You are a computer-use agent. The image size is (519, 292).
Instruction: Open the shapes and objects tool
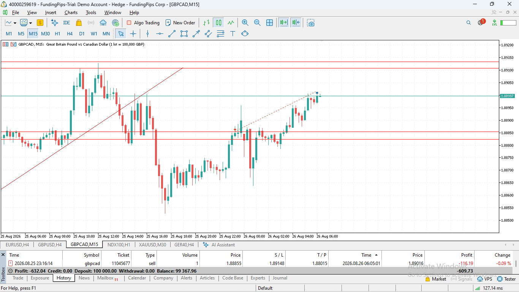pos(245,33)
